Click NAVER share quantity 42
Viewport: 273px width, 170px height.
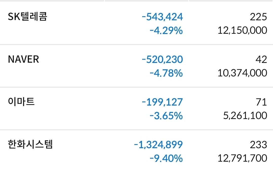(261, 60)
